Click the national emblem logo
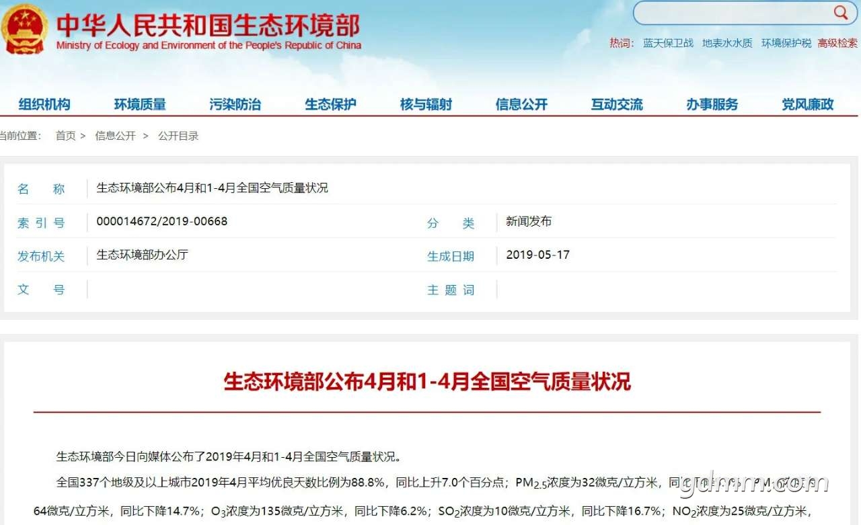 (x=24, y=30)
